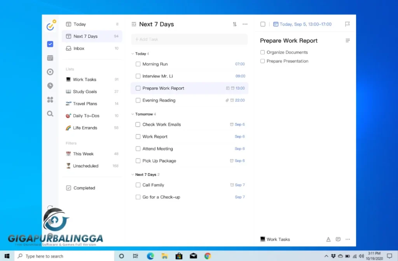Collapse the Tomorrow section
The height and width of the screenshot is (261, 398).
coord(133,114)
